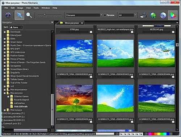Open the contact sheet tab list arrow
The width and height of the screenshot is (181, 137).
[177, 23]
